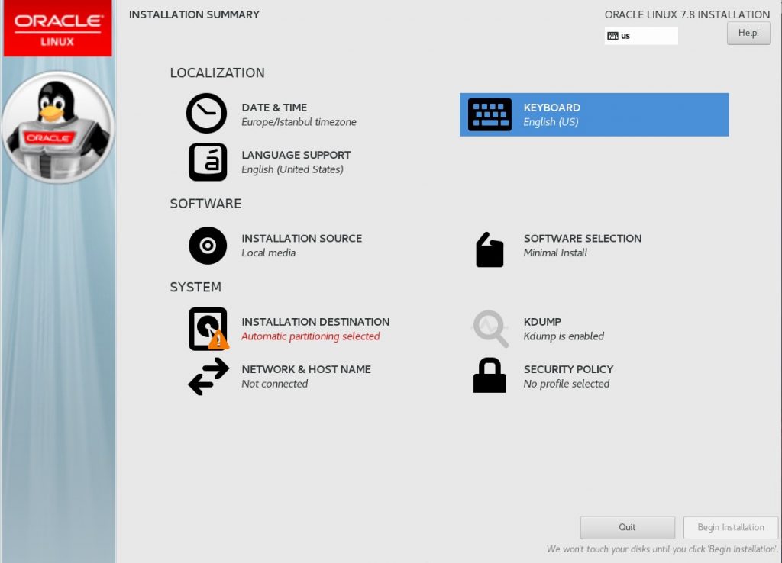The width and height of the screenshot is (782, 563).
Task: Quit the installer
Action: click(x=628, y=527)
